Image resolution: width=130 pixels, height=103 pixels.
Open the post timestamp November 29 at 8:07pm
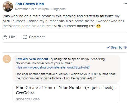32,9
